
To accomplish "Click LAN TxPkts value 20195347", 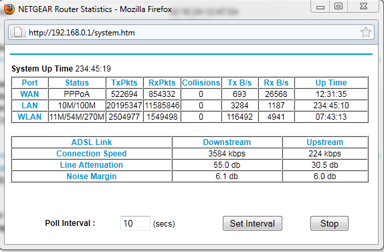I will pyautogui.click(x=124, y=106).
